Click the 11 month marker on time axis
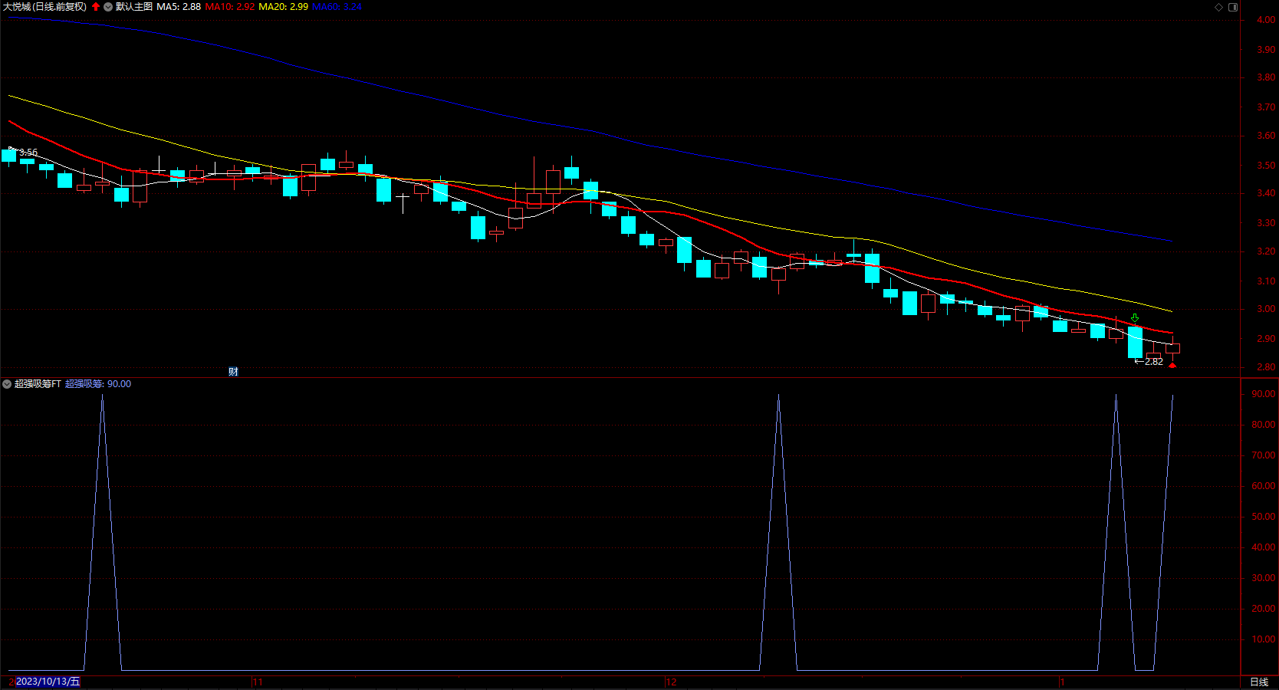The height and width of the screenshot is (690, 1279). [258, 682]
